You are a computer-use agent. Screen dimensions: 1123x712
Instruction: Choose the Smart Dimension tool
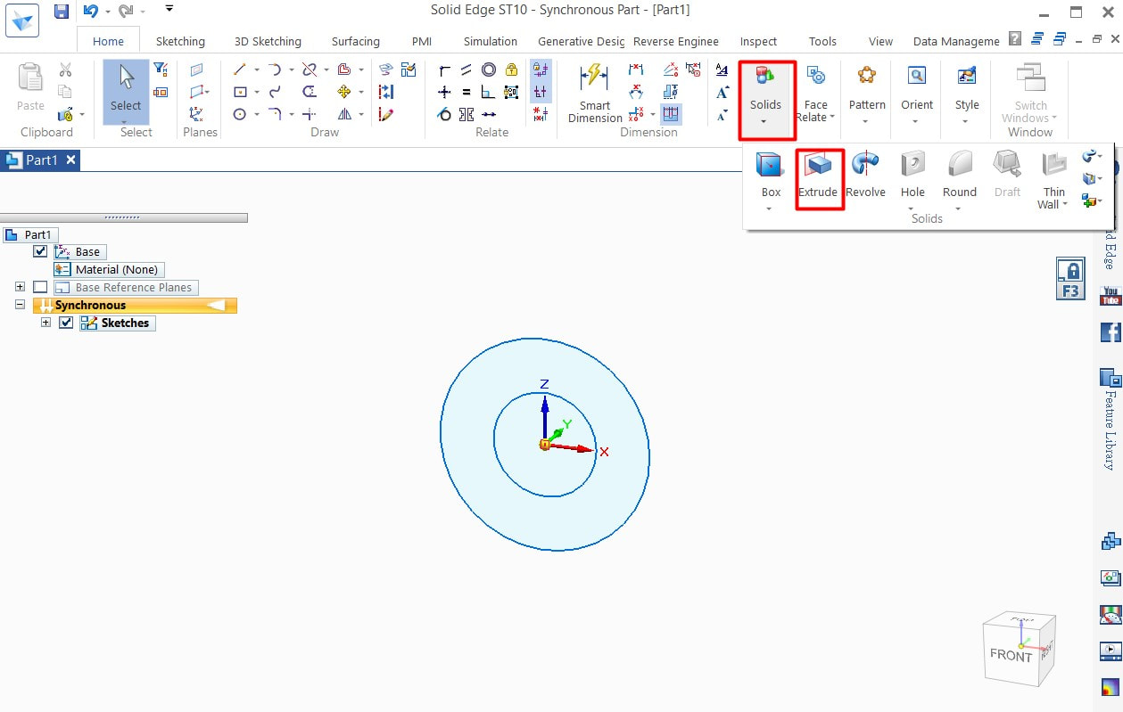(594, 93)
